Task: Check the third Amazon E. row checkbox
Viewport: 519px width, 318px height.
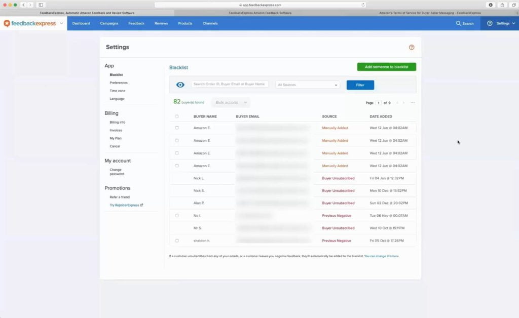Action: pos(177,153)
